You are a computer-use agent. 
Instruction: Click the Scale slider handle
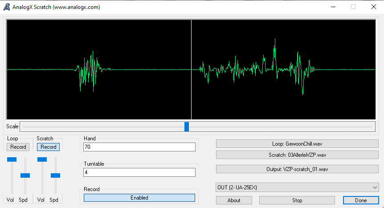(x=187, y=126)
